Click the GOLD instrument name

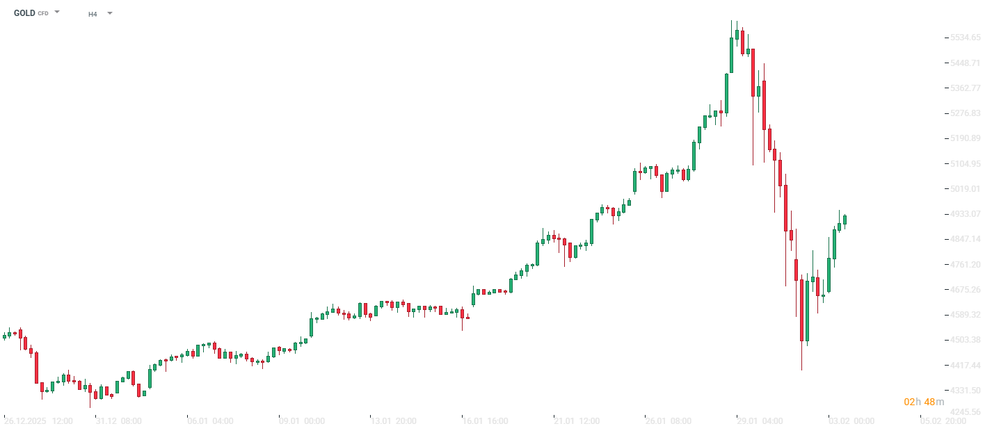coord(24,13)
